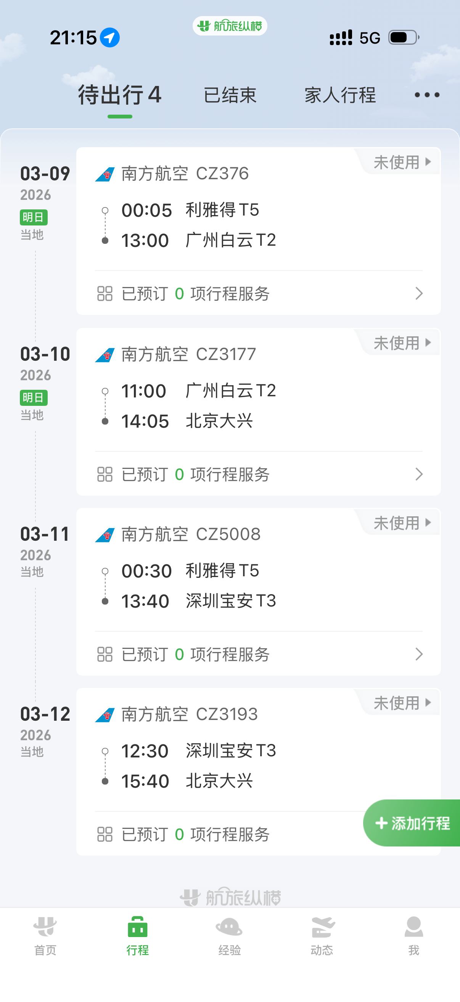
Task: Open the CZ3193 深圳宝安 to 北京大兴 flight card
Action: tap(233, 764)
